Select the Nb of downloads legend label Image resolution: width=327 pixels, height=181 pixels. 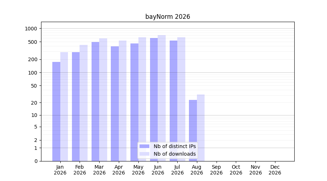pos(175,154)
